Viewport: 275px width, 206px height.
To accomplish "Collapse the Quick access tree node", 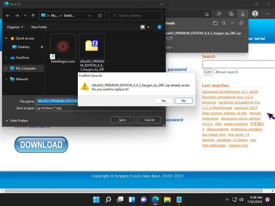I will coord(6,38).
